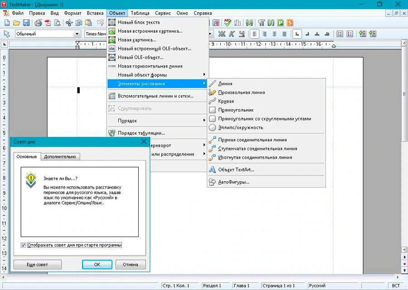
Task: Justify the paragraph text
Action: (x=284, y=34)
